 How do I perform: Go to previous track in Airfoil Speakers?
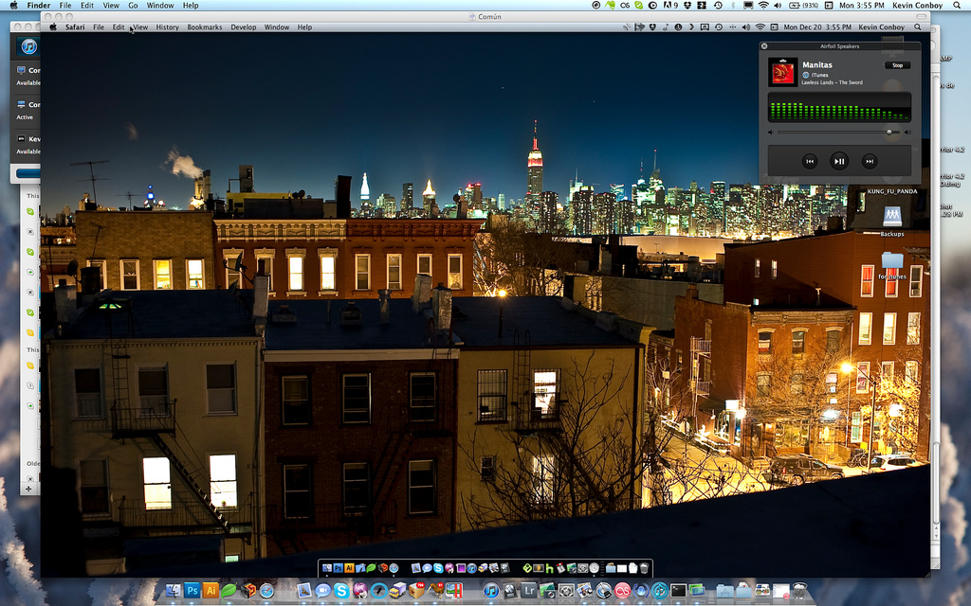(810, 161)
